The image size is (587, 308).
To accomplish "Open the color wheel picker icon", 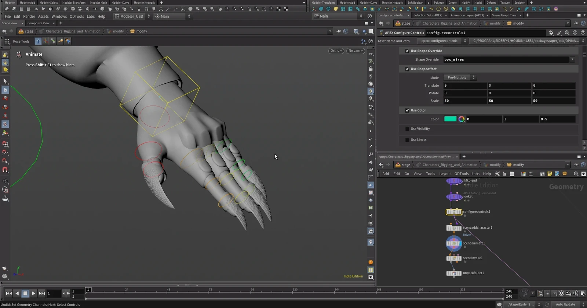I will click(462, 119).
